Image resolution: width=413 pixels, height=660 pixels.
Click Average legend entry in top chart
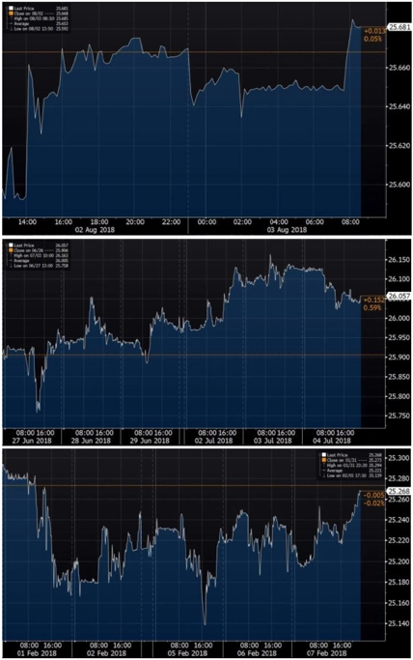coord(21,23)
